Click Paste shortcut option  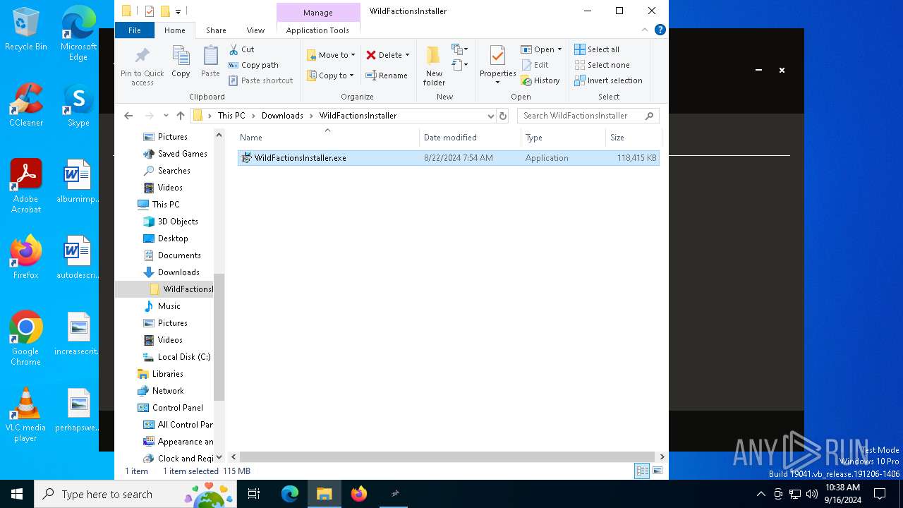(x=260, y=80)
